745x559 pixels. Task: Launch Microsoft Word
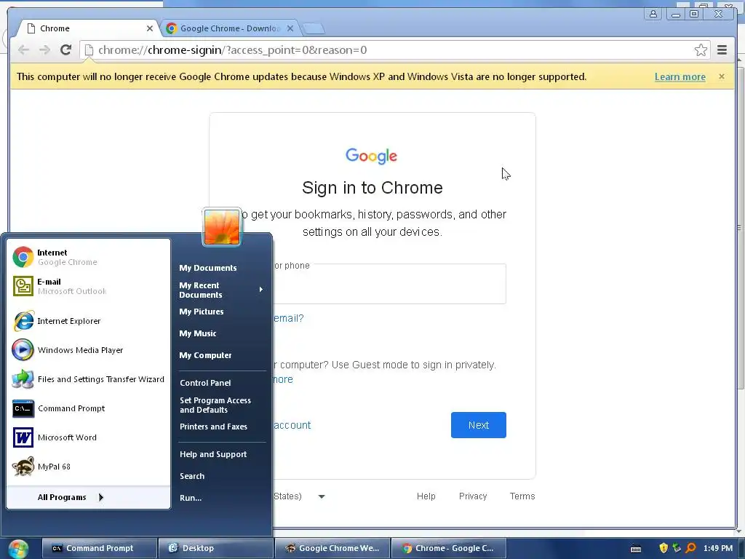pyautogui.click(x=88, y=437)
